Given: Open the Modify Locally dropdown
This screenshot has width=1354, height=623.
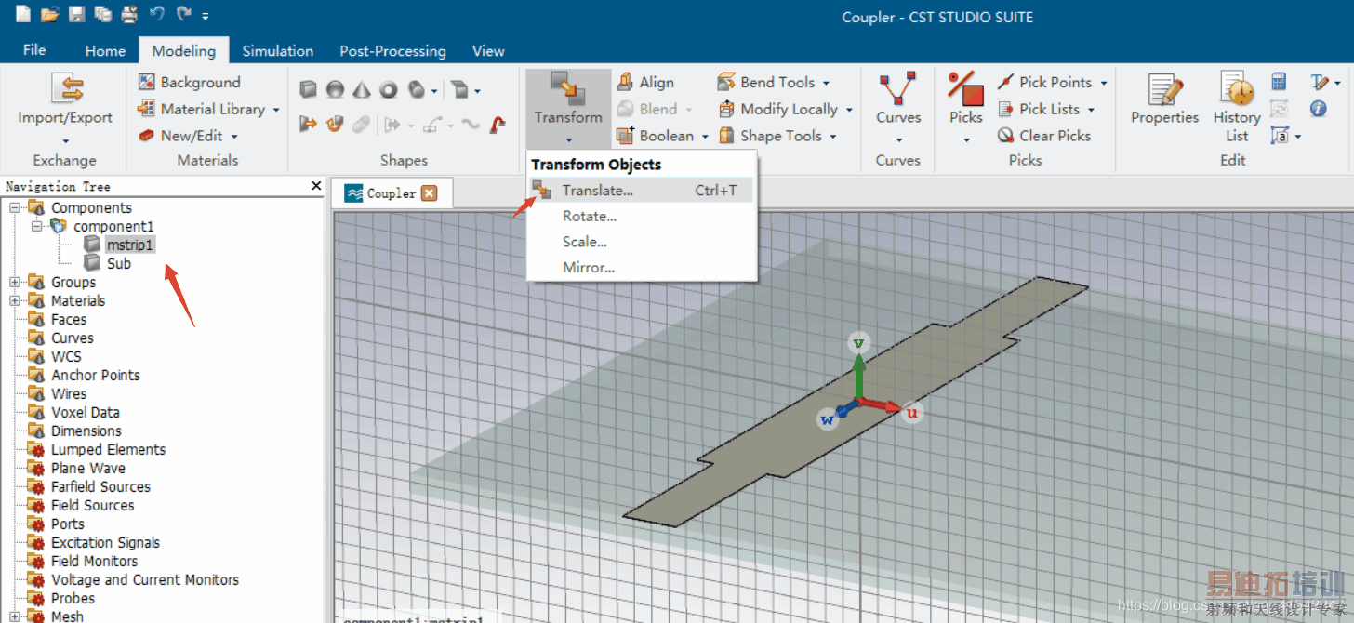Looking at the screenshot, I should [785, 109].
